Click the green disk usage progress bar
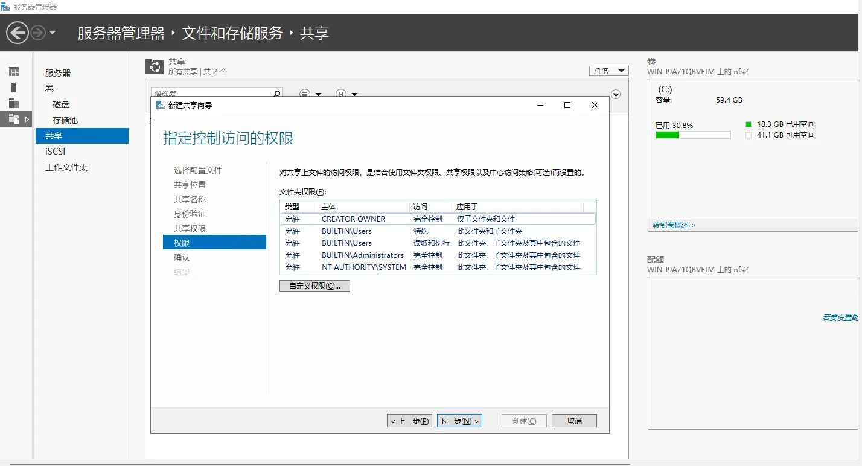This screenshot has width=862, height=466. [693, 135]
